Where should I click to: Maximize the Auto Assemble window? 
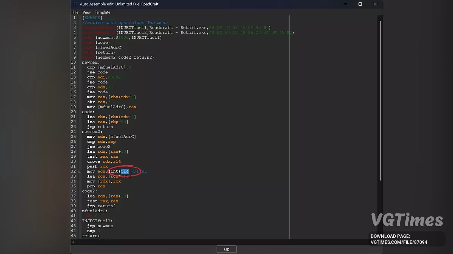point(360,4)
